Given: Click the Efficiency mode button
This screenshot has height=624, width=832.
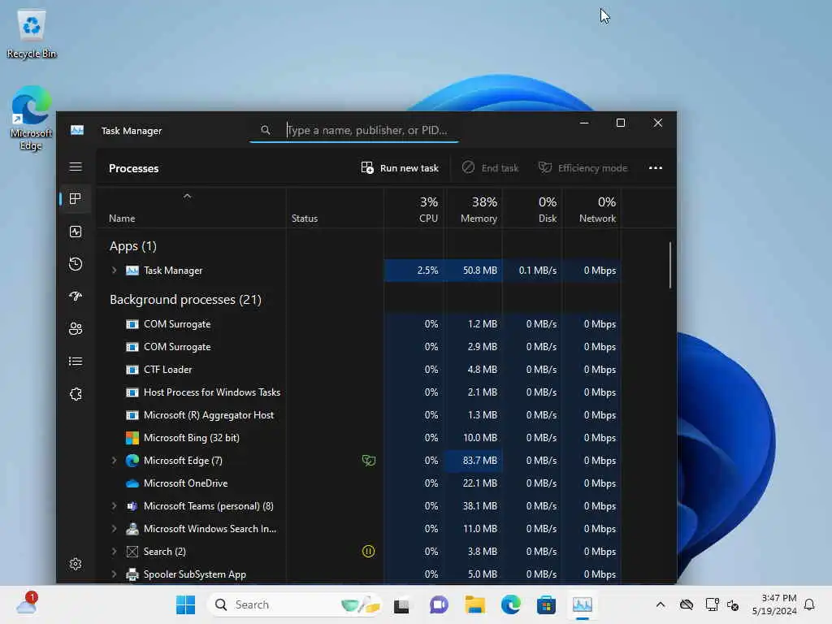Looking at the screenshot, I should [583, 167].
